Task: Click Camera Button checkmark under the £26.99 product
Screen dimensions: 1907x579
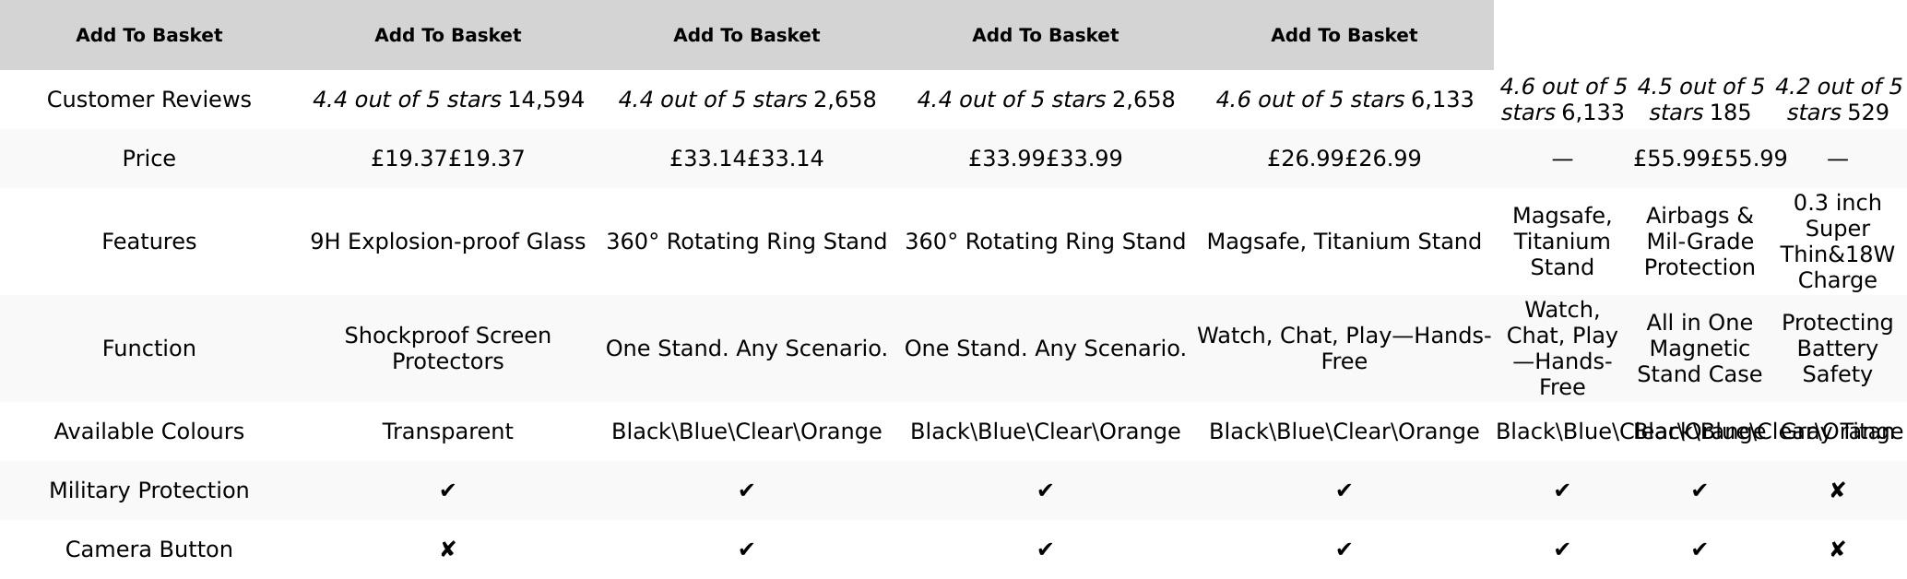Action: click(1344, 549)
